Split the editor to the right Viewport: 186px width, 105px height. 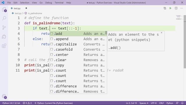[176, 8]
